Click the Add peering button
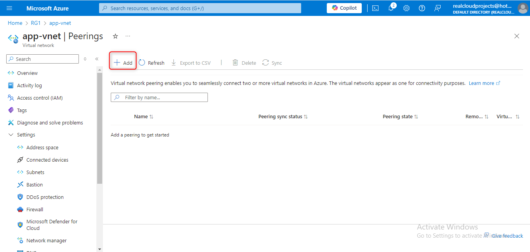Image resolution: width=530 pixels, height=252 pixels. 123,63
